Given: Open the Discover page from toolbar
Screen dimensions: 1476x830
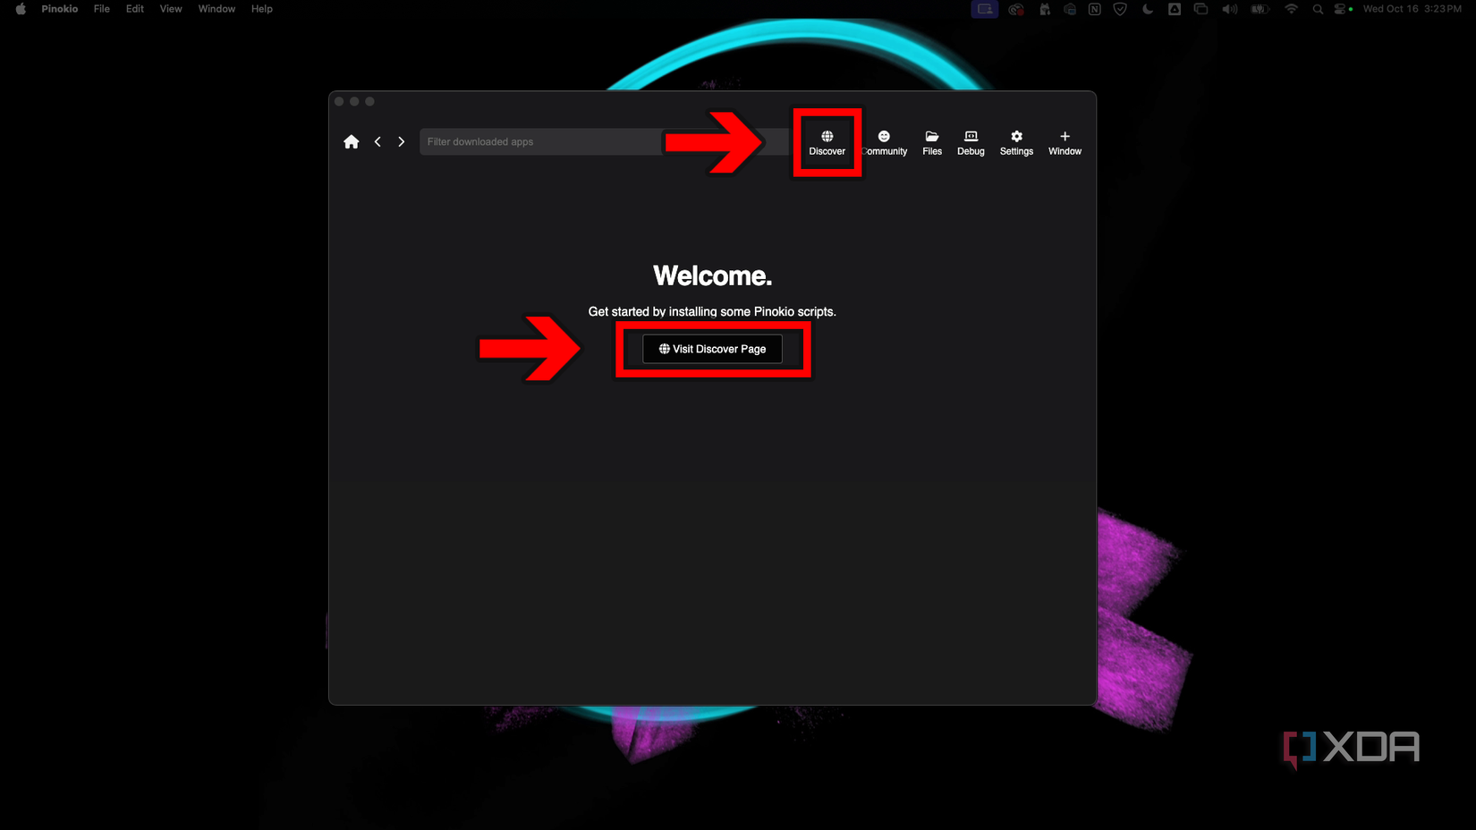Looking at the screenshot, I should pos(827,143).
